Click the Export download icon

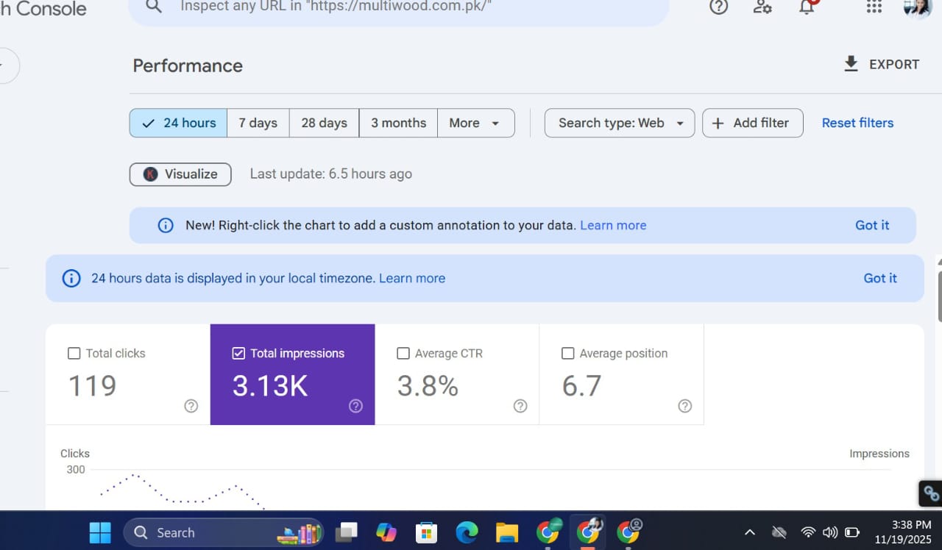[x=851, y=64]
